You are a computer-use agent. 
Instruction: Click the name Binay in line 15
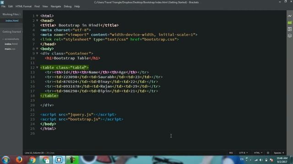point(104,82)
